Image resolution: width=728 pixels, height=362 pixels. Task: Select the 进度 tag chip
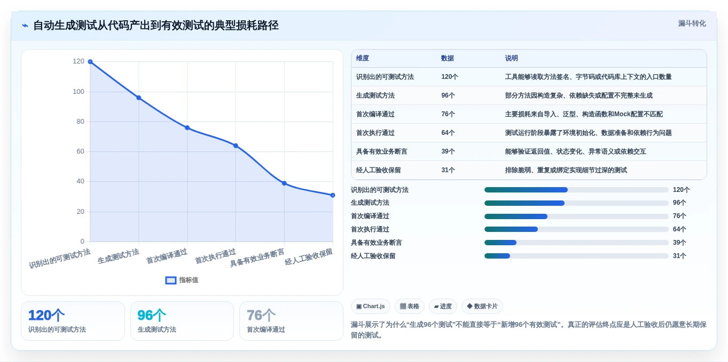[x=443, y=306]
